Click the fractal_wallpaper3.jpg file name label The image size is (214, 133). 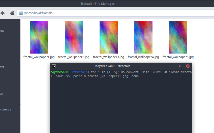coord(108,57)
